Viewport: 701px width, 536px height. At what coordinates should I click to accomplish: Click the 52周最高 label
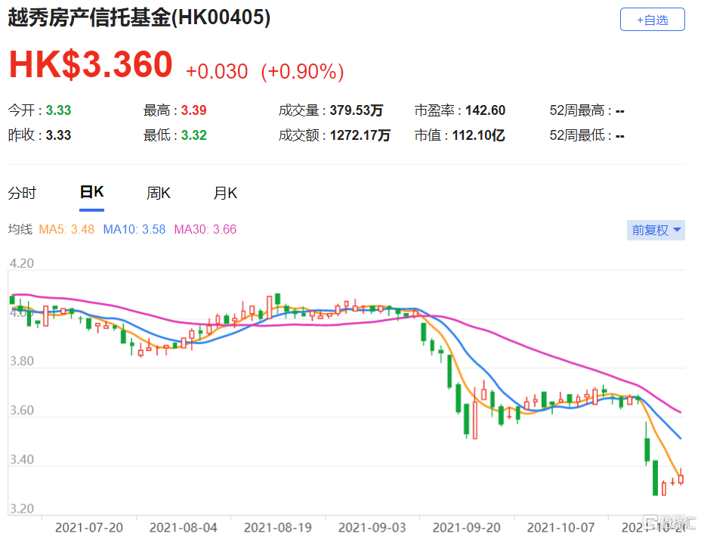pos(576,110)
